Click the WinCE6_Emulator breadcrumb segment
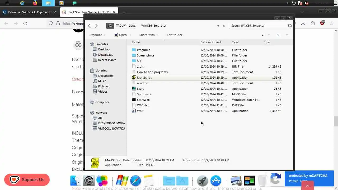Viewport: 338px width, 190px height. click(x=154, y=26)
